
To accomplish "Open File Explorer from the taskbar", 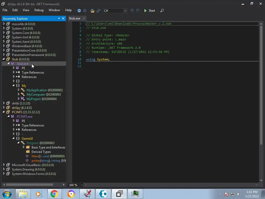I will pyautogui.click(x=23, y=194).
